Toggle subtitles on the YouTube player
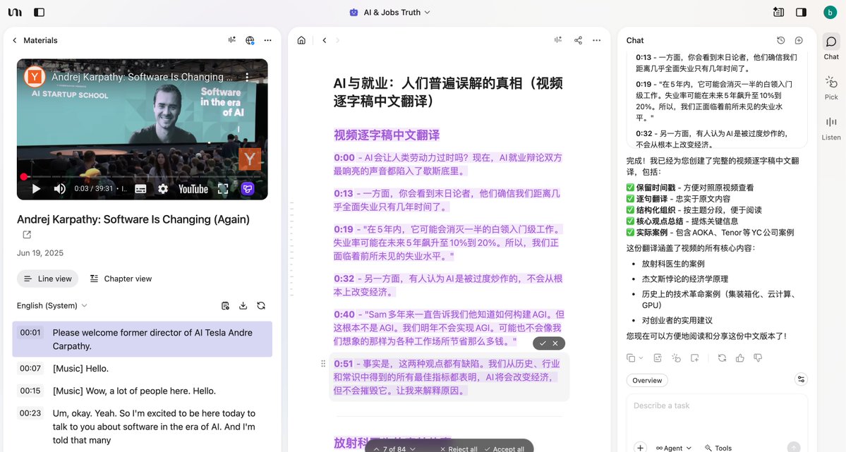The image size is (846, 452). pos(140,189)
